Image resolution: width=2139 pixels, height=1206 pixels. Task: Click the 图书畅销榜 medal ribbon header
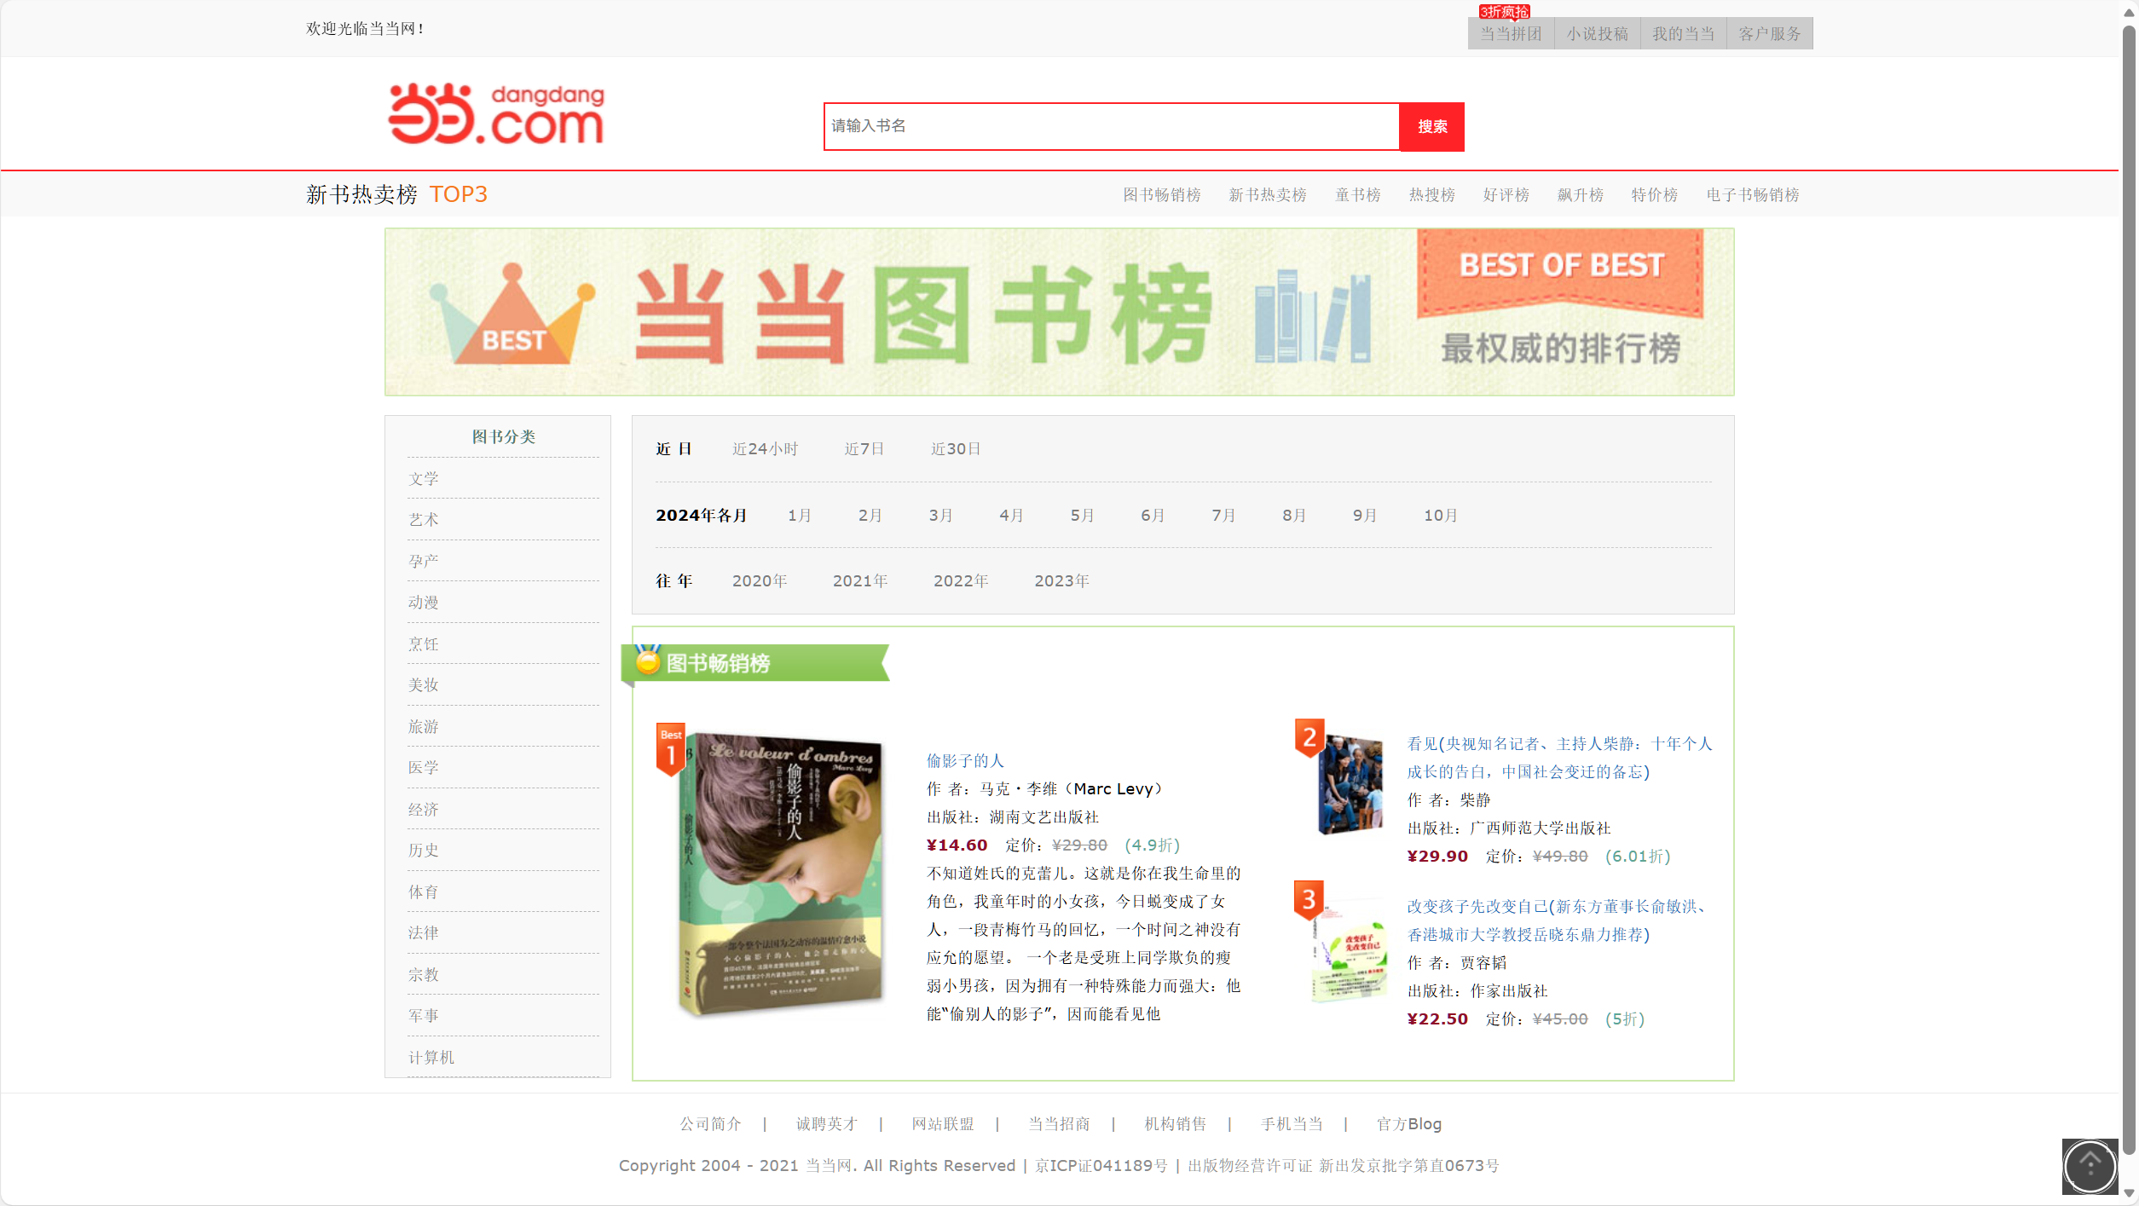point(754,663)
